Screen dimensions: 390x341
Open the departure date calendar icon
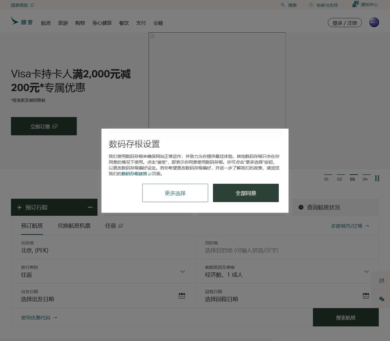(182, 296)
